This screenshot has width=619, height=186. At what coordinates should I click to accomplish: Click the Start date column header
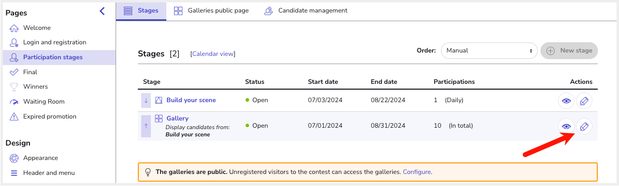click(323, 82)
